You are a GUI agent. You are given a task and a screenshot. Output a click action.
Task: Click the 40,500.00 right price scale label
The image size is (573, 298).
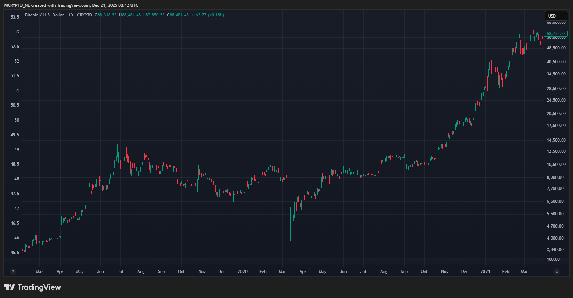click(x=556, y=62)
